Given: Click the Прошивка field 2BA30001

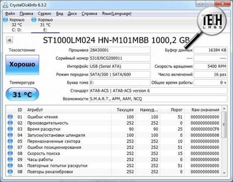Looking at the screenshot, I should click(120, 50).
